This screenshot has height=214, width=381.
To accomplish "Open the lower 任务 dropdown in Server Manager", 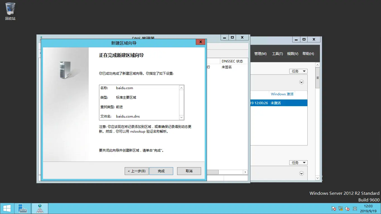I will tap(298, 163).
